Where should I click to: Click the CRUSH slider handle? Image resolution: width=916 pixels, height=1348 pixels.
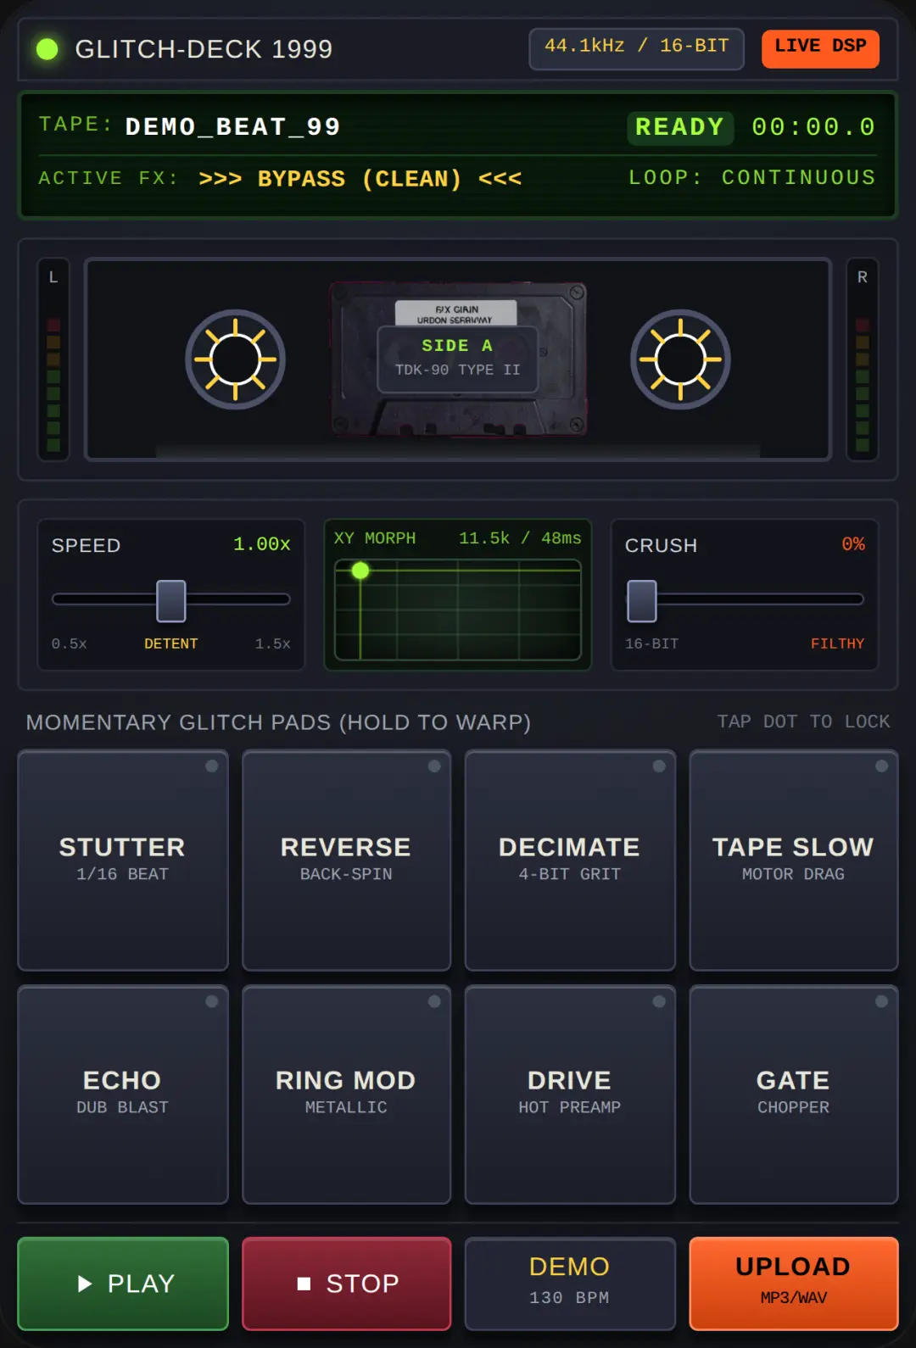pyautogui.click(x=642, y=601)
